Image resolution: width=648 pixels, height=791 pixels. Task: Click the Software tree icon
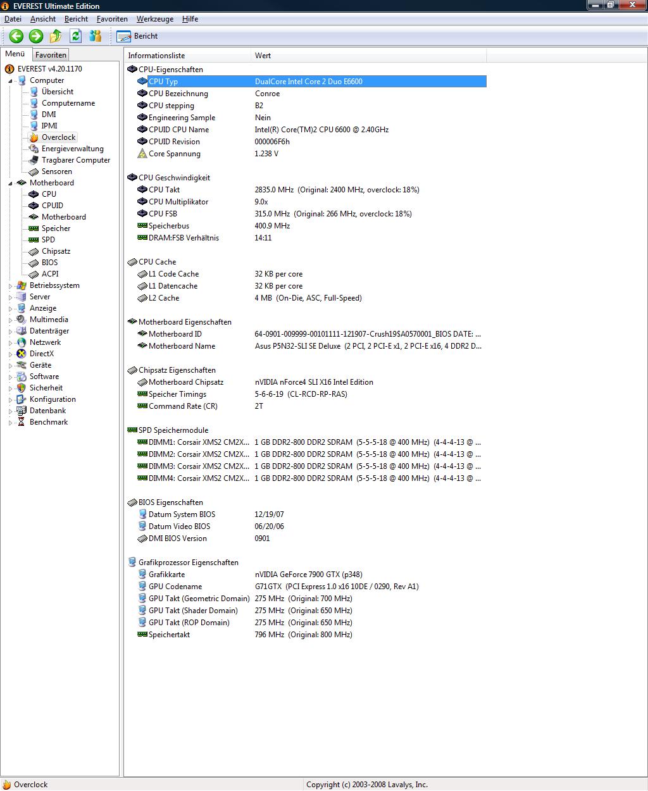pyautogui.click(x=22, y=377)
